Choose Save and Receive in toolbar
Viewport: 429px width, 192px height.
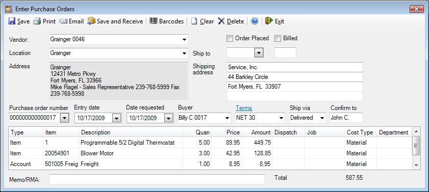pyautogui.click(x=120, y=21)
